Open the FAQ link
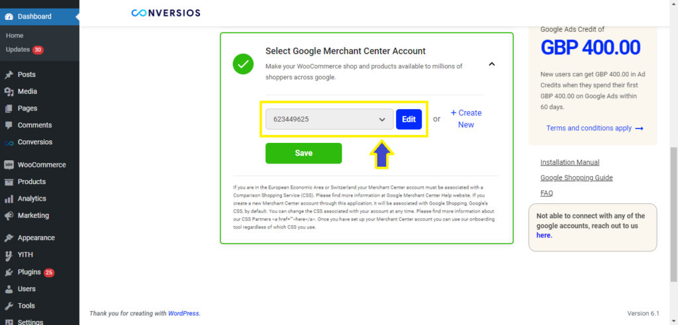The image size is (678, 325). tap(546, 193)
